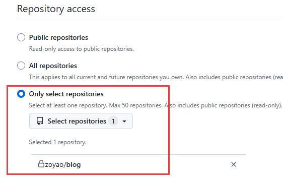This screenshot has height=184, width=283.
Task: Click the All repositories label text
Action: [x=53, y=66]
